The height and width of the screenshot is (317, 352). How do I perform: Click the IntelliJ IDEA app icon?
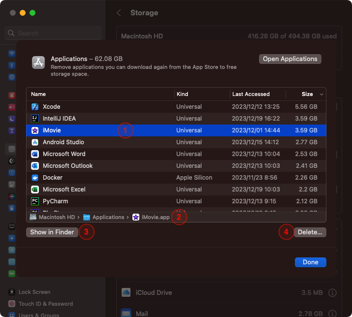(x=35, y=119)
